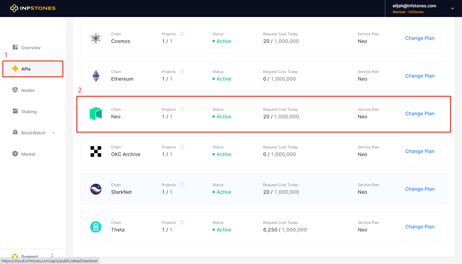This screenshot has width=462, height=264.
Task: Click Projects info icon in Cosmos row
Action: [x=182, y=34]
